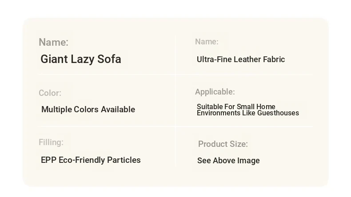This screenshot has width=351, height=197.
Task: Click the 'See Above Image' text
Action: [x=228, y=161]
